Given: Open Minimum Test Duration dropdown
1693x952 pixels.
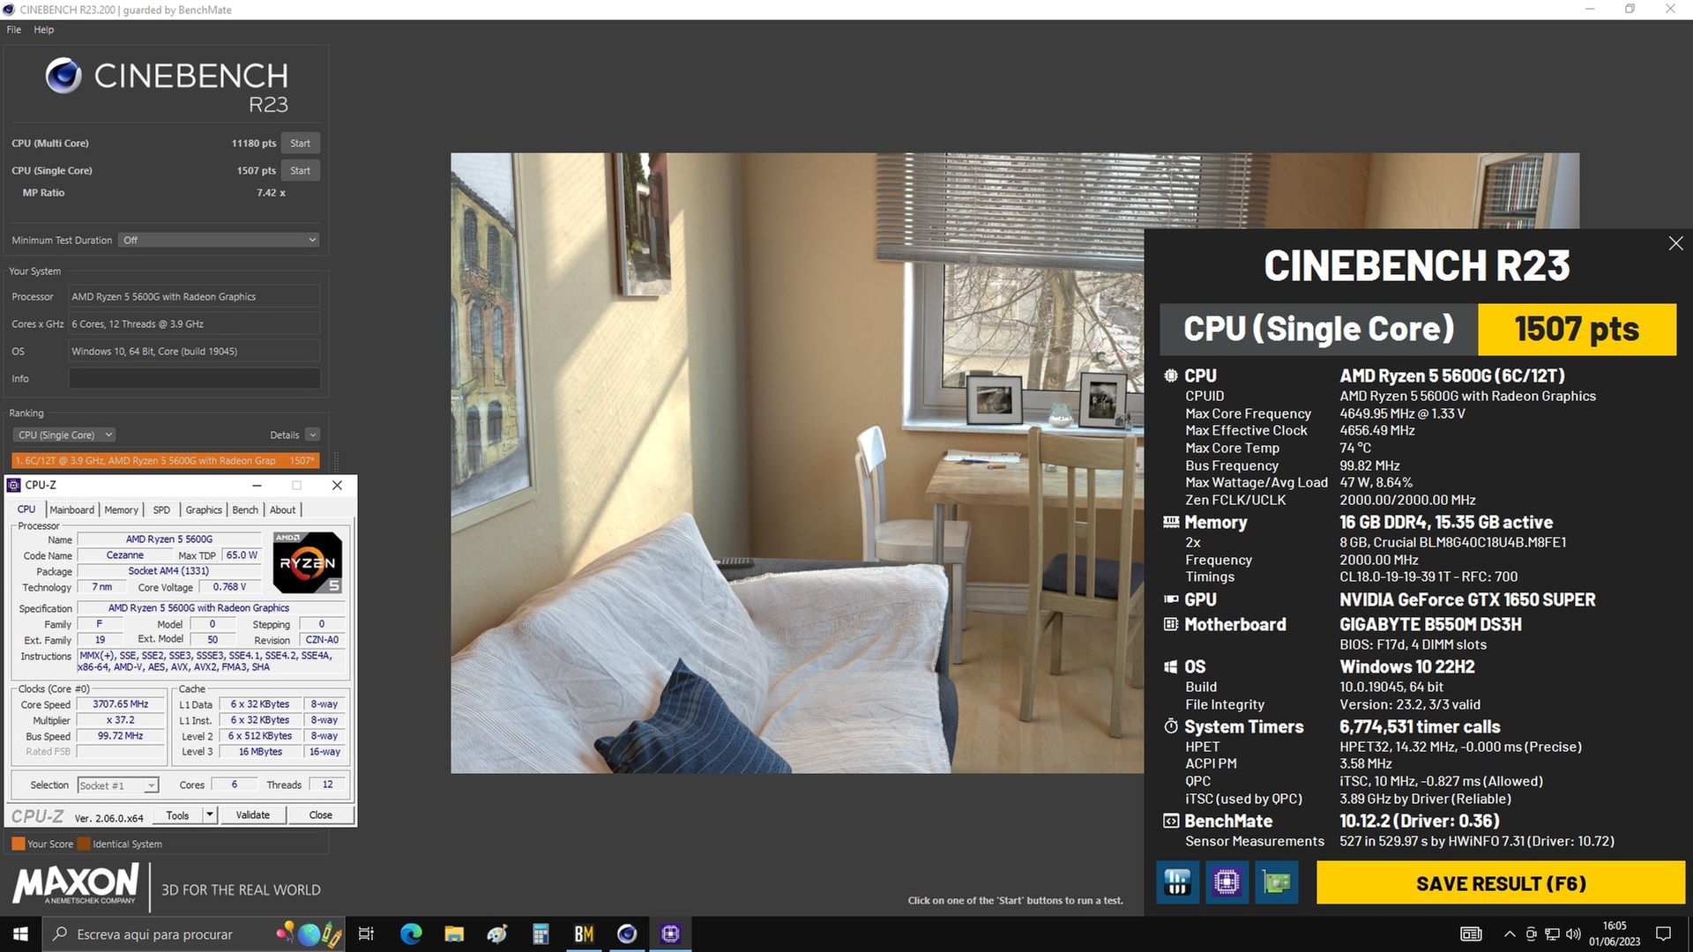Looking at the screenshot, I should [219, 240].
